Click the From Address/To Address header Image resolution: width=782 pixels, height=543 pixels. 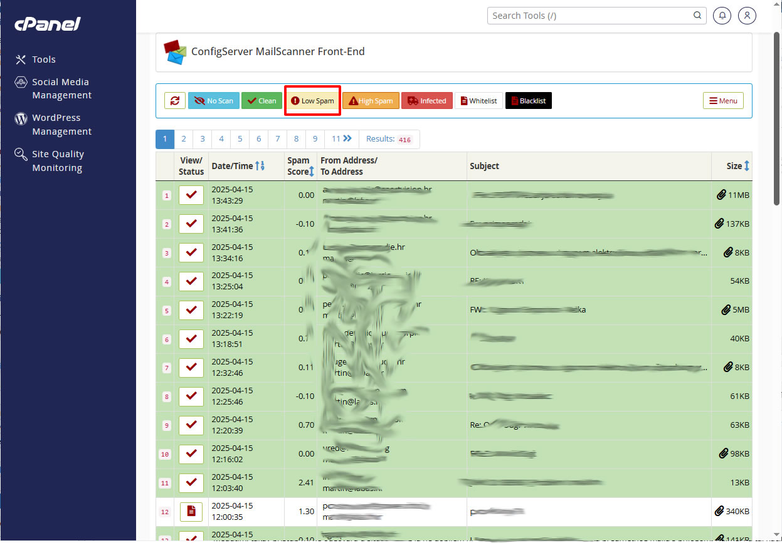pyautogui.click(x=349, y=166)
